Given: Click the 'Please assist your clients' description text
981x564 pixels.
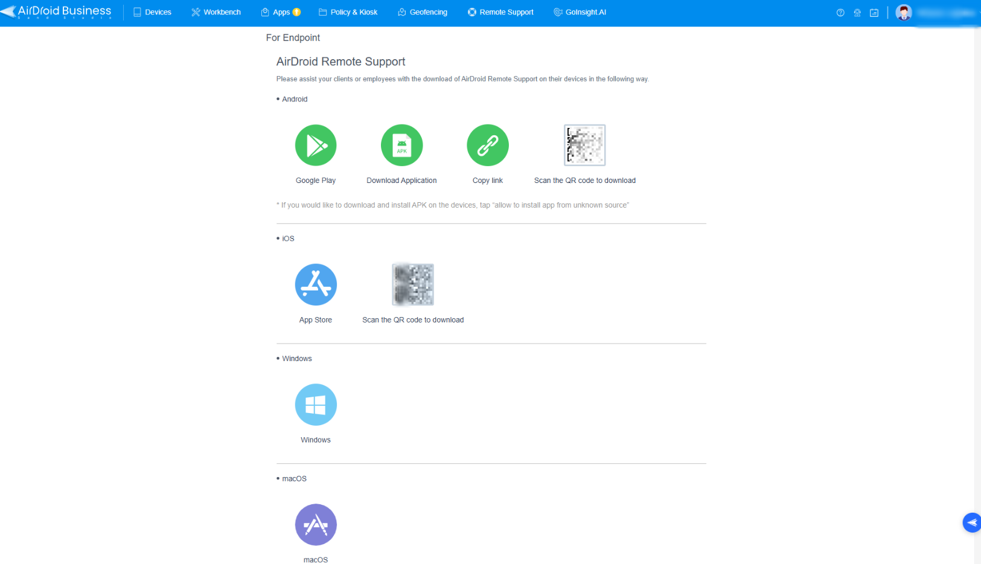Looking at the screenshot, I should (462, 79).
